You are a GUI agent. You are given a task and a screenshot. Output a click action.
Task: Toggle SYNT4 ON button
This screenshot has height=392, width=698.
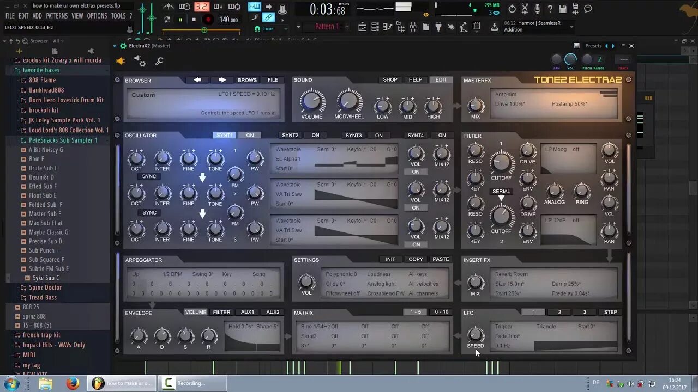coord(442,135)
